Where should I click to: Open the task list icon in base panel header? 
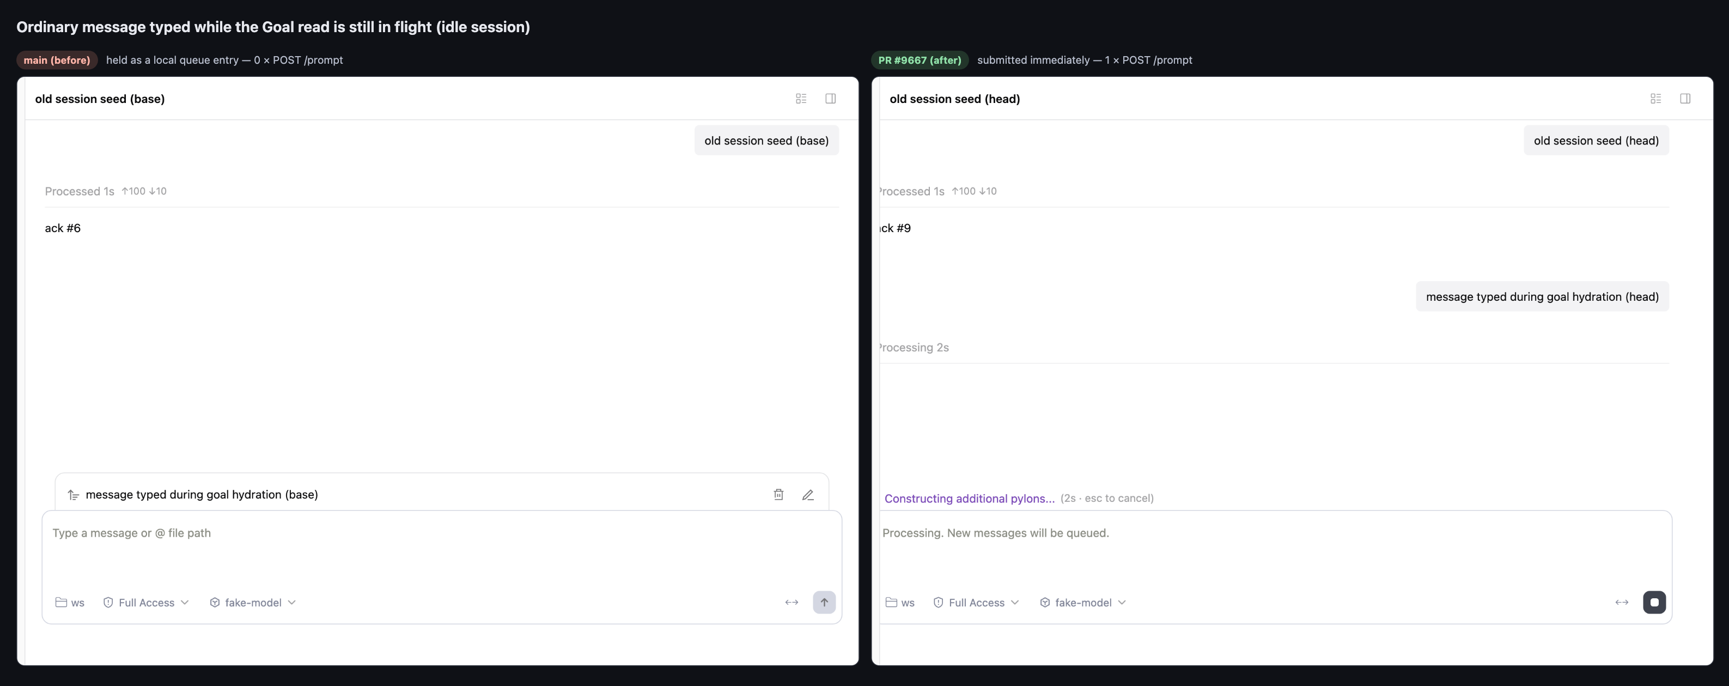pos(801,99)
